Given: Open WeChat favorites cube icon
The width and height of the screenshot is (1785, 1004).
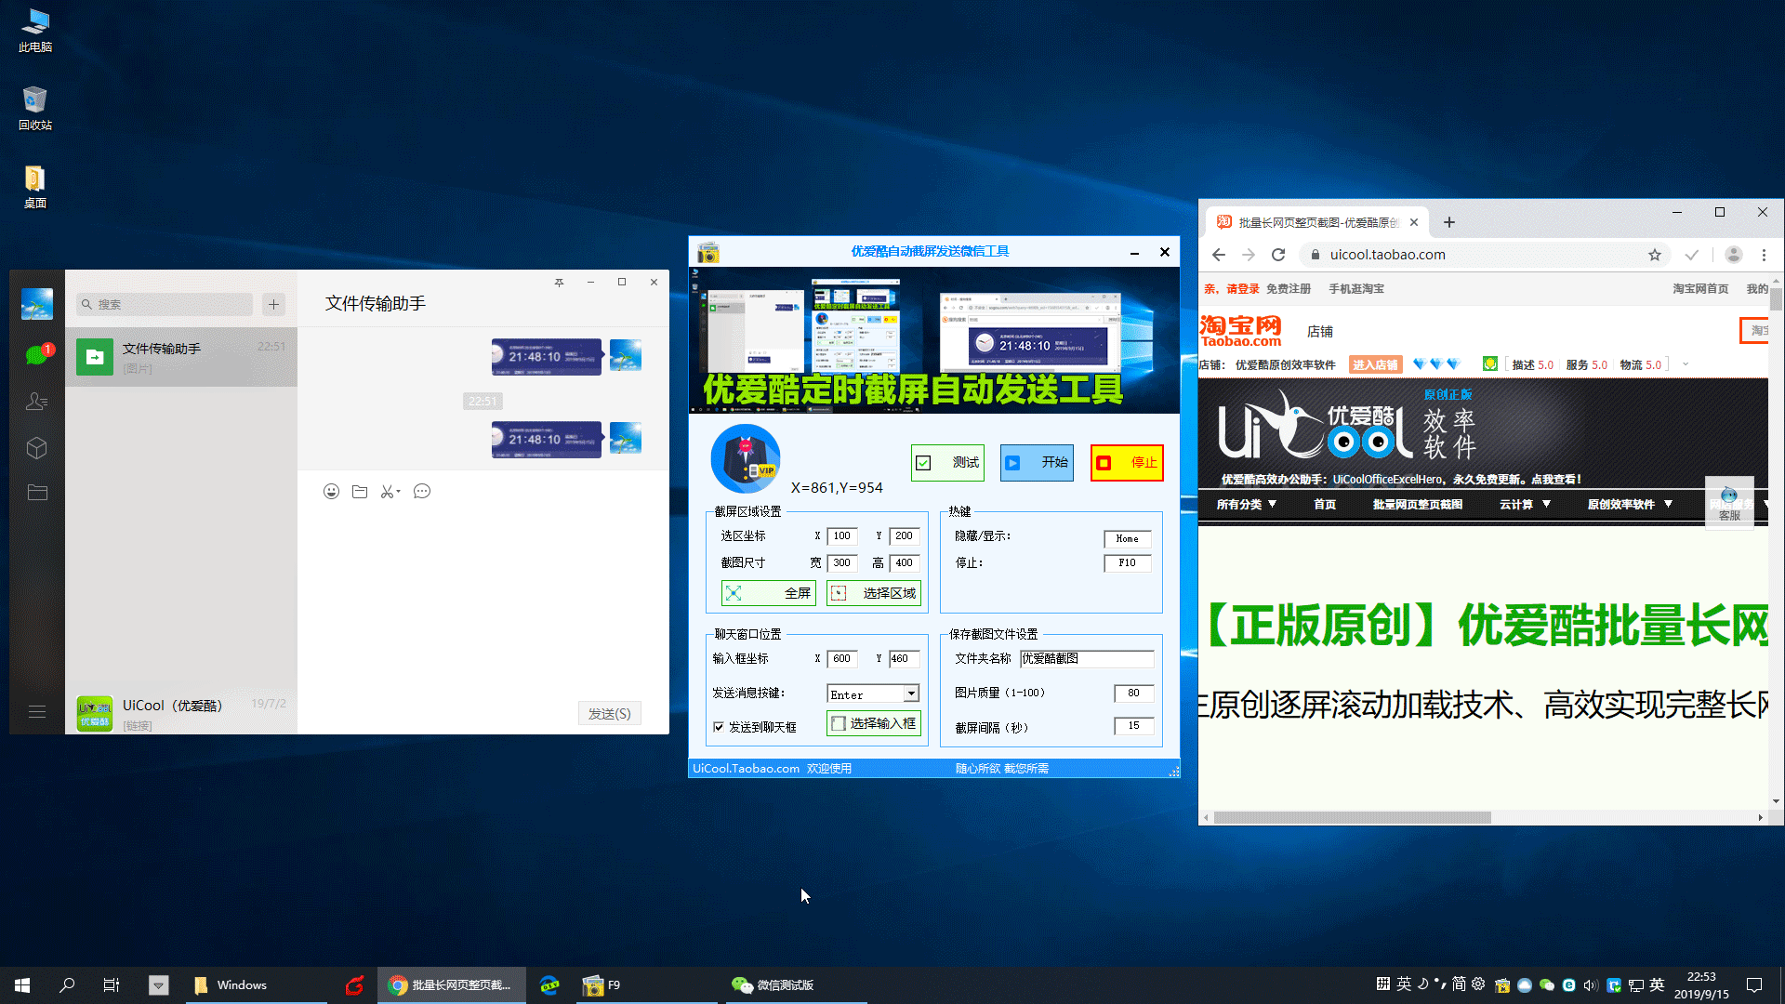Looking at the screenshot, I should click(37, 448).
